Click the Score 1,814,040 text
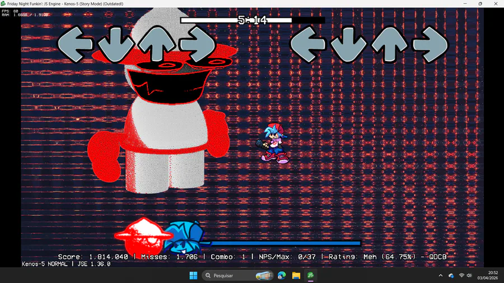The image size is (504, 283). pyautogui.click(x=93, y=257)
